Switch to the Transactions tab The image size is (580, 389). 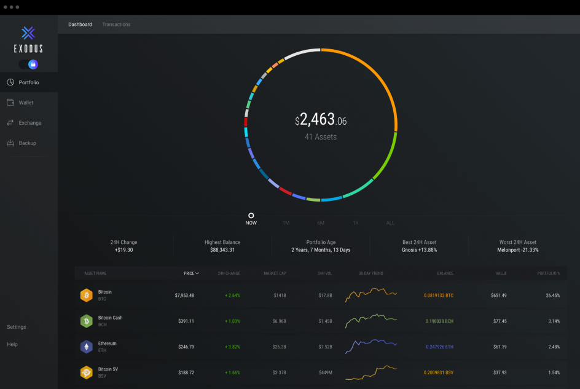(x=116, y=25)
